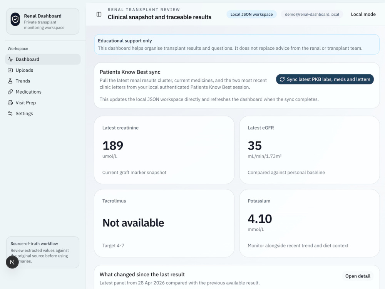
Task: Click the Uploads folder icon
Action: point(10,70)
